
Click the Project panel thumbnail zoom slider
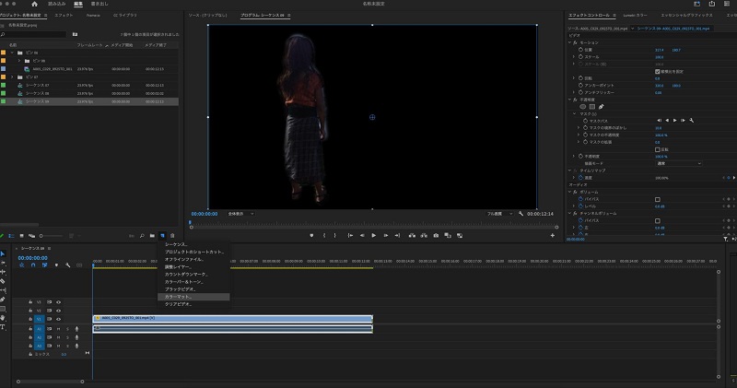(51, 236)
